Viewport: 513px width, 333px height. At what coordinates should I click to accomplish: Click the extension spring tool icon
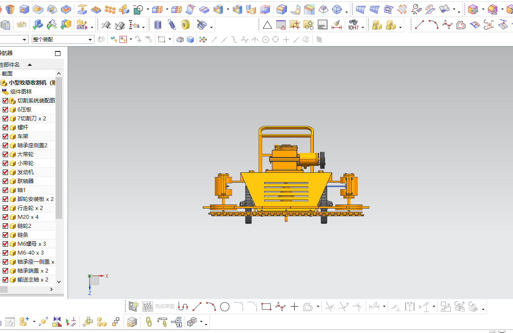[172, 25]
